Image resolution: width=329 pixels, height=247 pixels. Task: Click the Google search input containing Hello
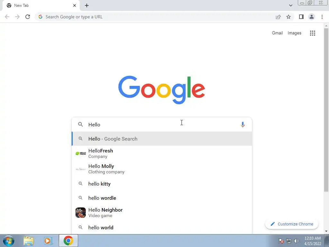(x=162, y=124)
